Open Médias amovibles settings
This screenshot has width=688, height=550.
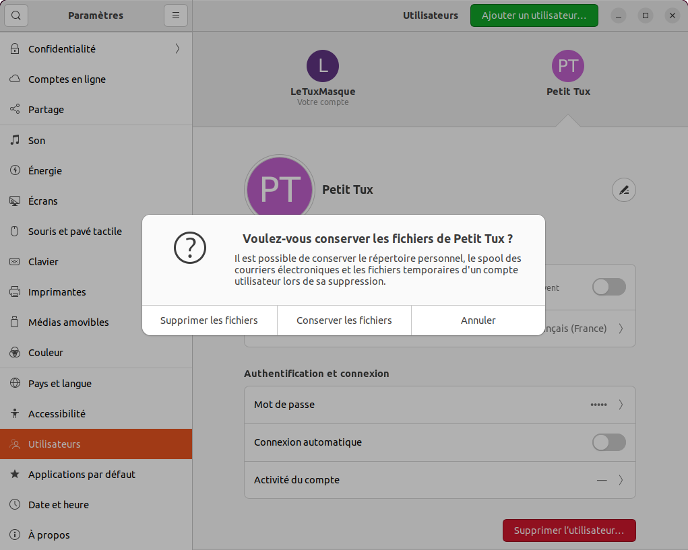click(70, 322)
